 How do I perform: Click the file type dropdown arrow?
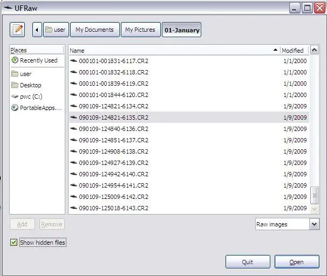(314, 224)
